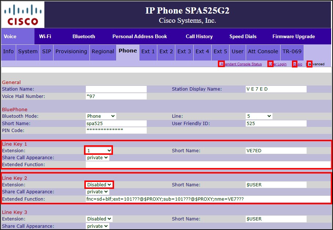This screenshot has width=333, height=230.
Task: Open the Firmware Upgrade page
Action: click(293, 36)
